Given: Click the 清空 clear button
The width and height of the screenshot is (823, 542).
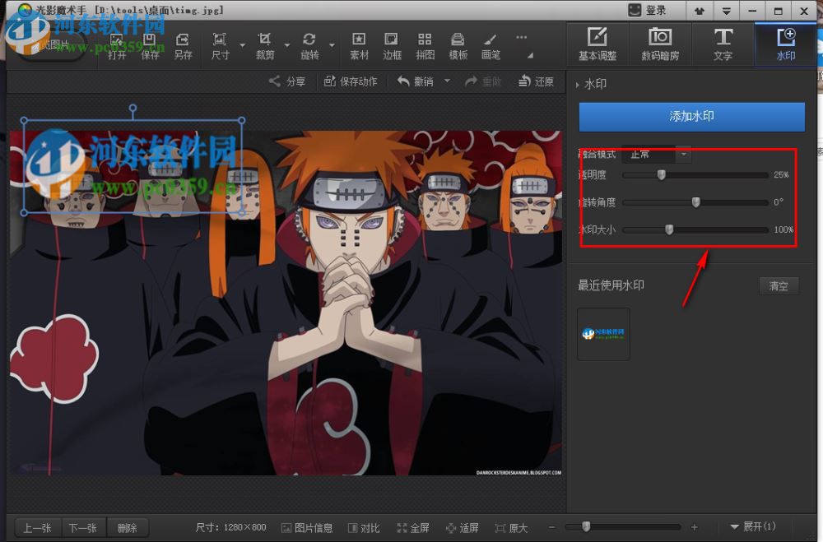Looking at the screenshot, I should [778, 286].
